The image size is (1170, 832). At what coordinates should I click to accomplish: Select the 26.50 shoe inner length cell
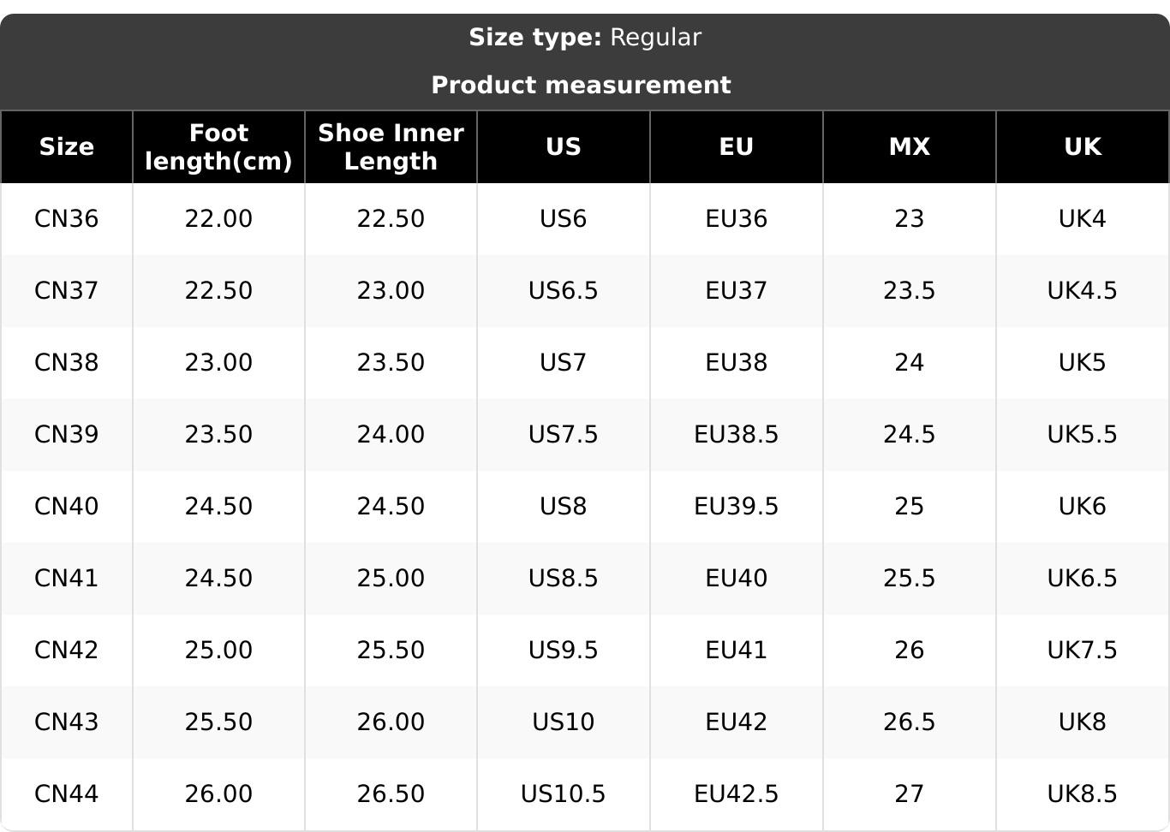[x=391, y=793]
